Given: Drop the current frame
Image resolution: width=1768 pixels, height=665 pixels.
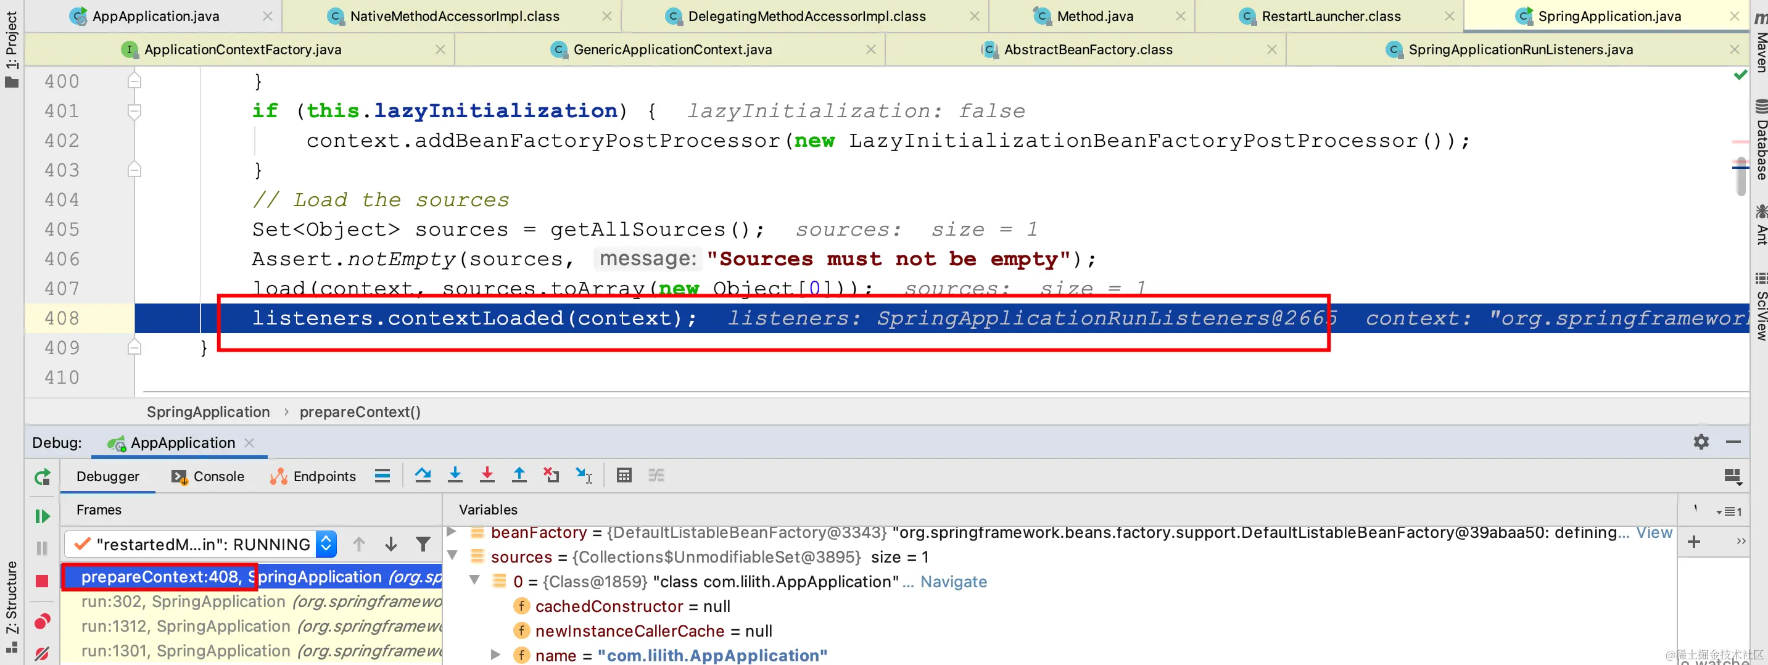Looking at the screenshot, I should pyautogui.click(x=551, y=475).
